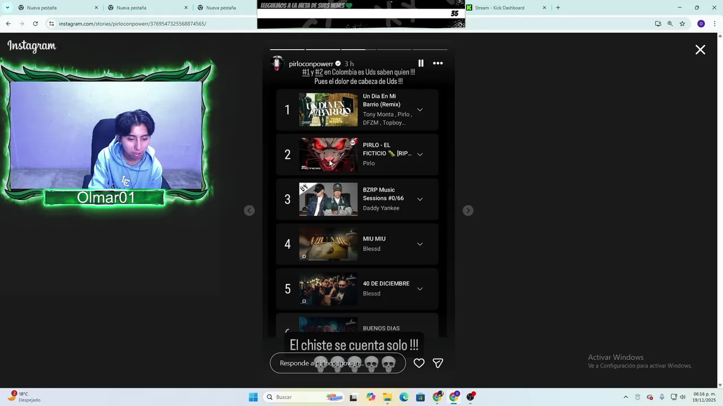Viewport: 723px width, 406px height.
Task: Go to the previous story arrow
Action: [x=249, y=210]
